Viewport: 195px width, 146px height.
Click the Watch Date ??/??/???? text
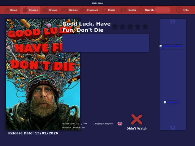[x=74, y=124]
